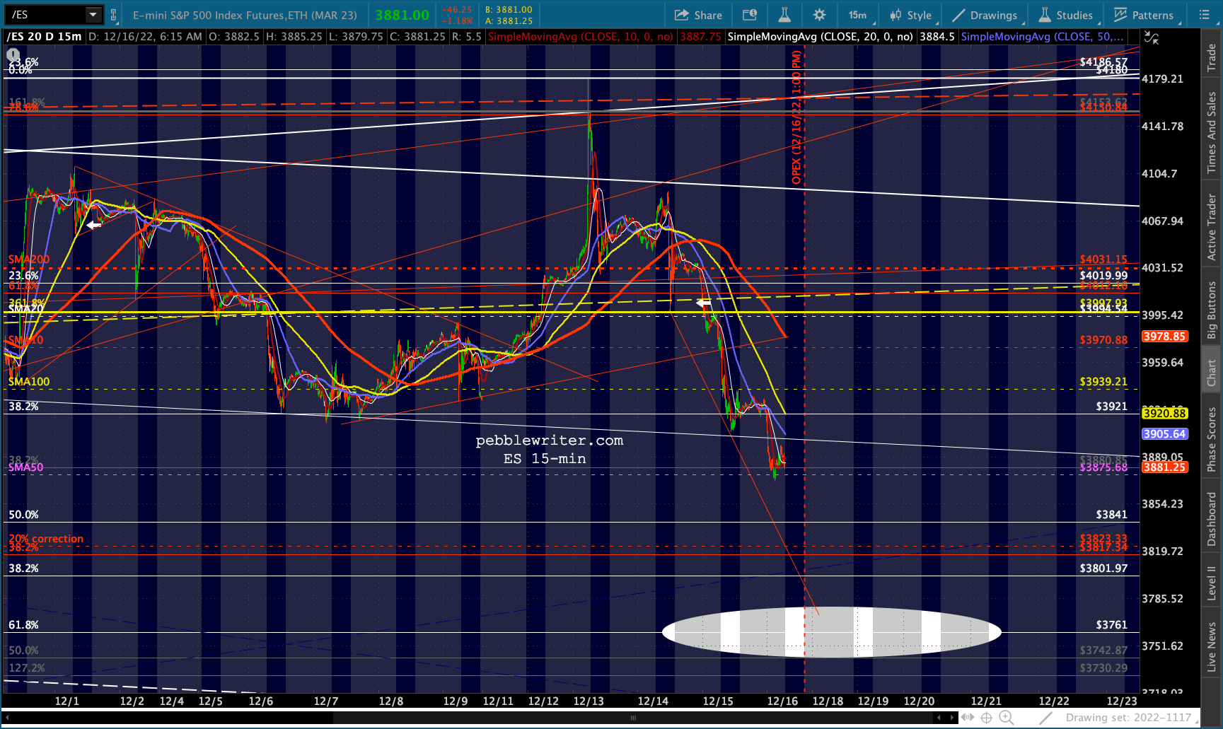Open the Share menu
This screenshot has width=1223, height=729.
(x=697, y=15)
